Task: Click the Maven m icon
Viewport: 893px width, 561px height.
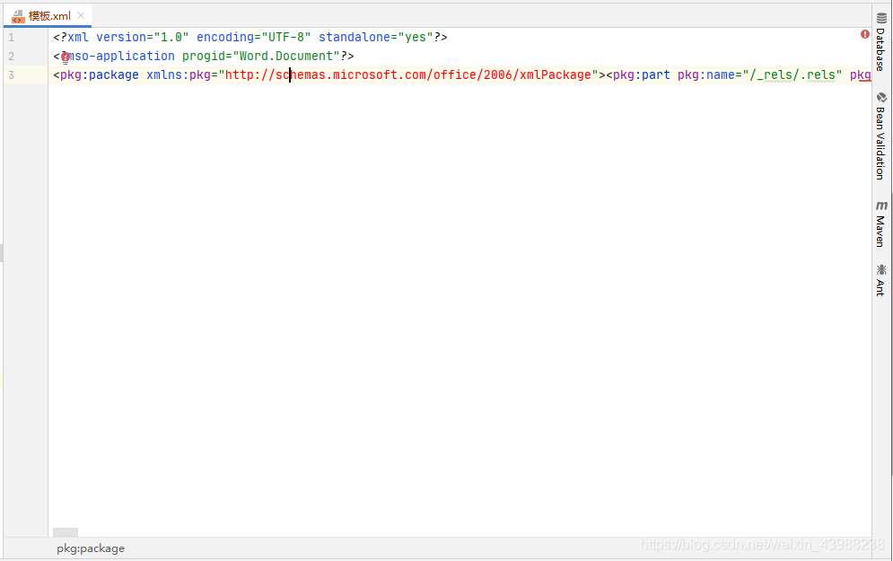Action: [881, 206]
